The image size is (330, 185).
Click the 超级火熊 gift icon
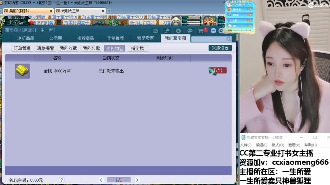click(x=230, y=9)
